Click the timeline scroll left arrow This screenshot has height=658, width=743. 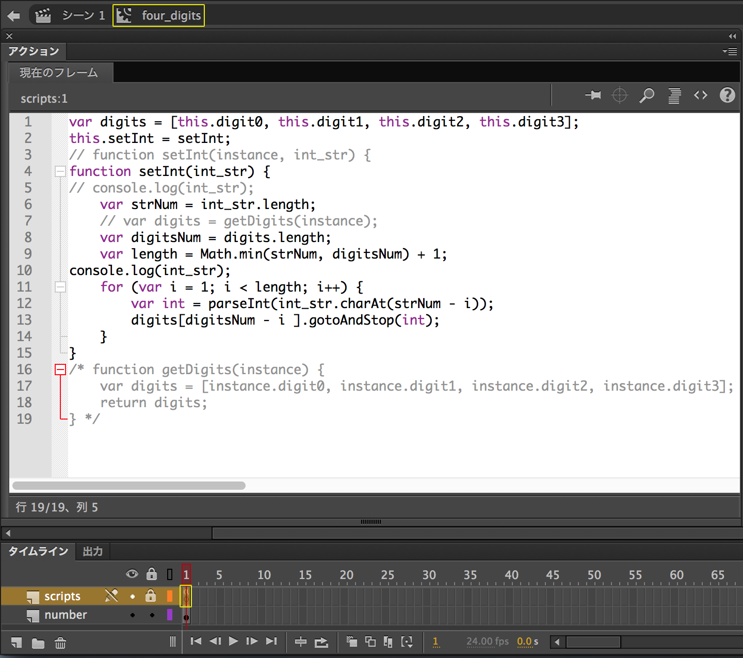(557, 642)
